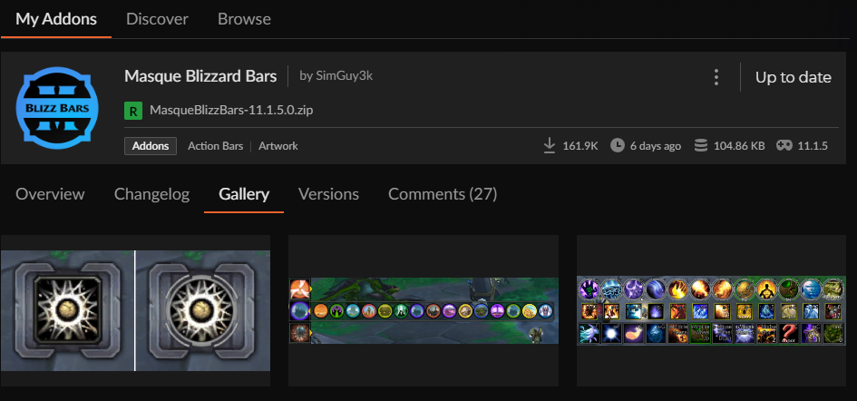
Task: Click the 11.1.5 game version text
Action: (x=813, y=146)
